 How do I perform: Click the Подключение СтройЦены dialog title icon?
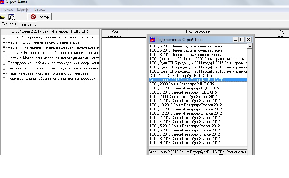(152, 39)
